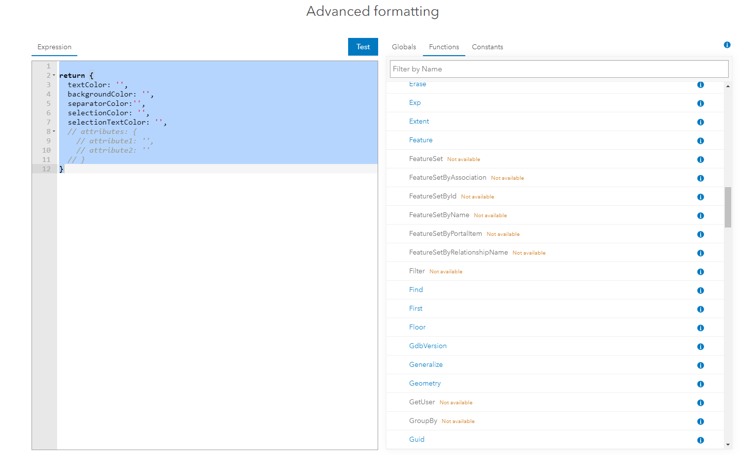This screenshot has width=743, height=455.
Task: Click the help info icon above function list
Action: click(727, 45)
